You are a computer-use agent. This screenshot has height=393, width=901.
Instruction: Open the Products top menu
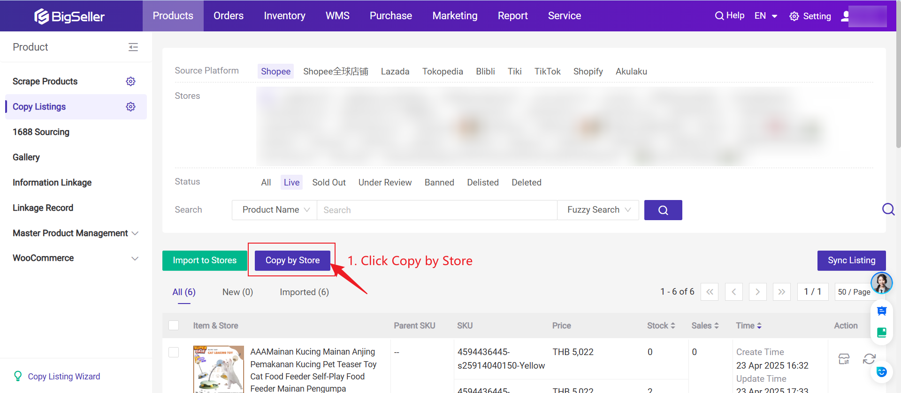[173, 16]
